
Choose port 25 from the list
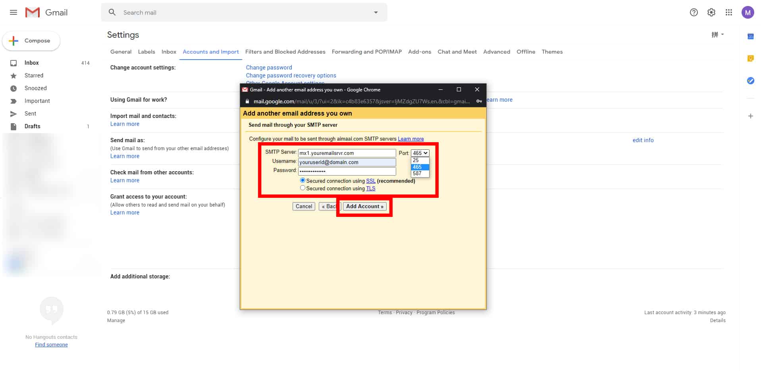(x=420, y=160)
